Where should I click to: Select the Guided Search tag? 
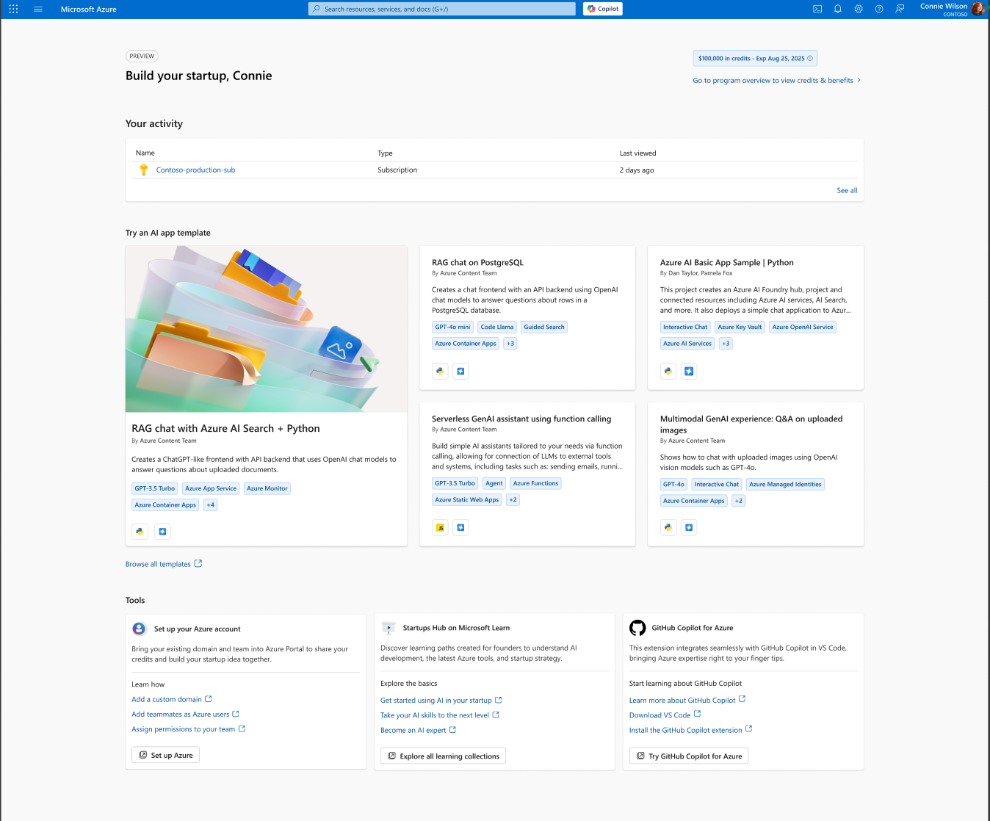pyautogui.click(x=544, y=328)
